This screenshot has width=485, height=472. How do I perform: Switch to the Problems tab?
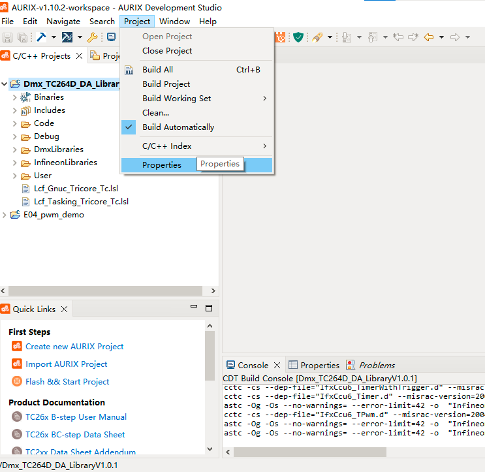[x=371, y=366]
